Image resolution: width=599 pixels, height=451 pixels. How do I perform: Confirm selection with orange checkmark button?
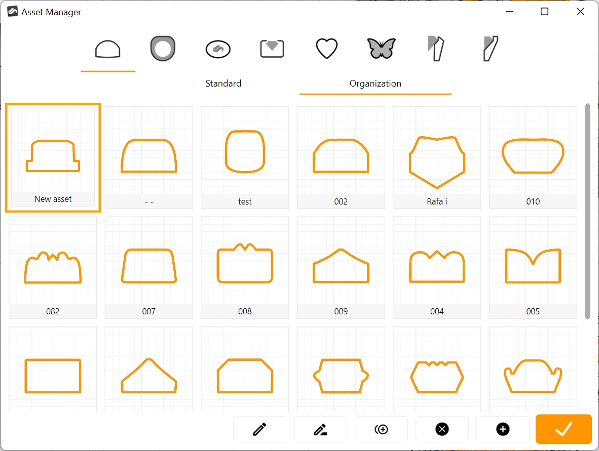(x=564, y=429)
